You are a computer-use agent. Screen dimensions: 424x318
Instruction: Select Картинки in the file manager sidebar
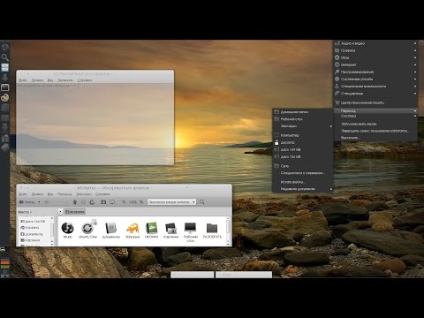pos(30,240)
